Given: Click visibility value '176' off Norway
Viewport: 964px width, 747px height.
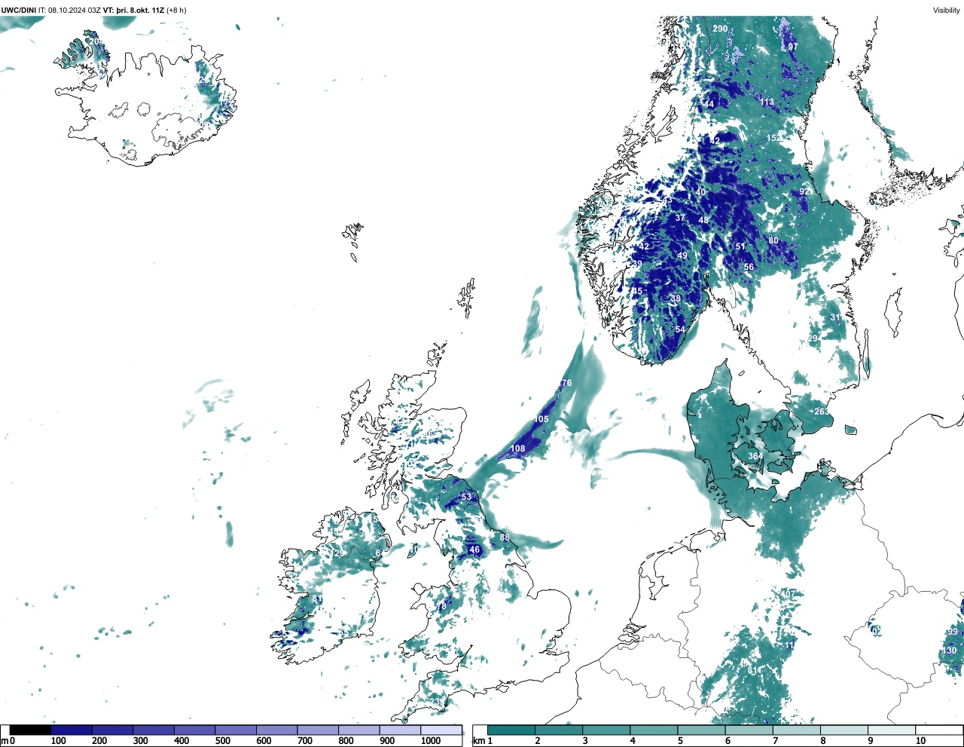Looking at the screenshot, I should 565,383.
